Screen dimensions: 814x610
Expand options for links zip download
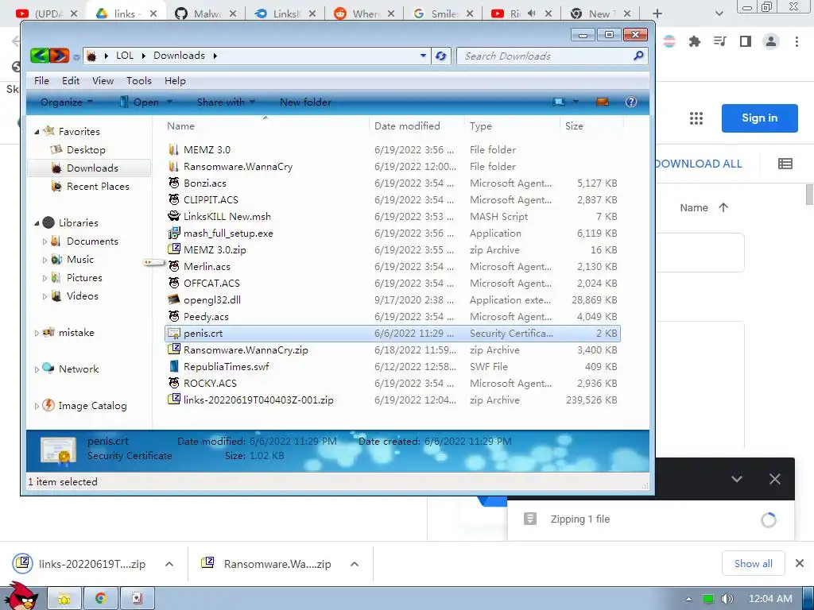169,564
